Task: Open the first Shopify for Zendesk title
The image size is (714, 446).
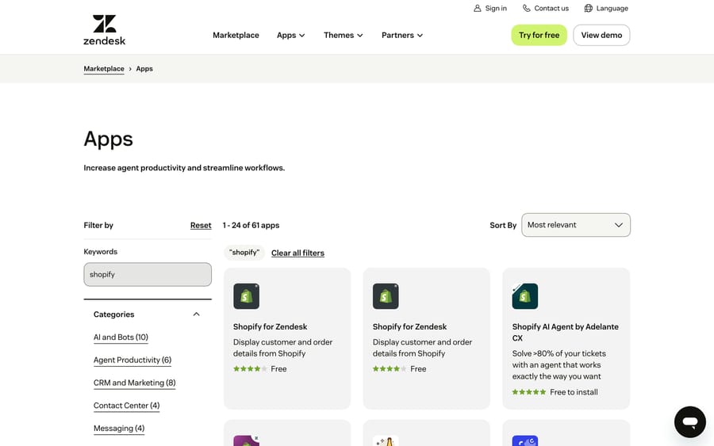Action: (x=270, y=326)
